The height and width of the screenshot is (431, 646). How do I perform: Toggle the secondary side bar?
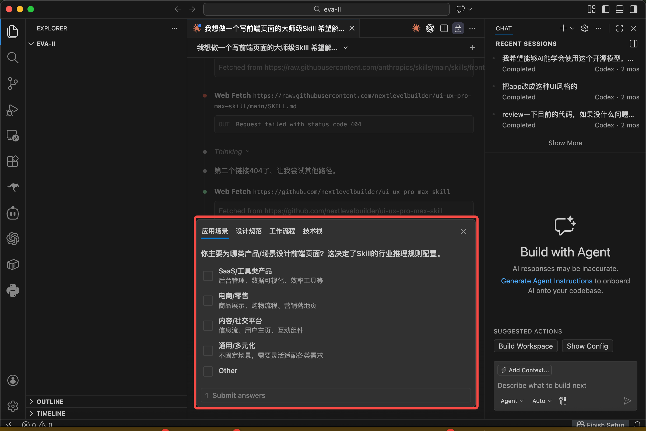pos(634,9)
